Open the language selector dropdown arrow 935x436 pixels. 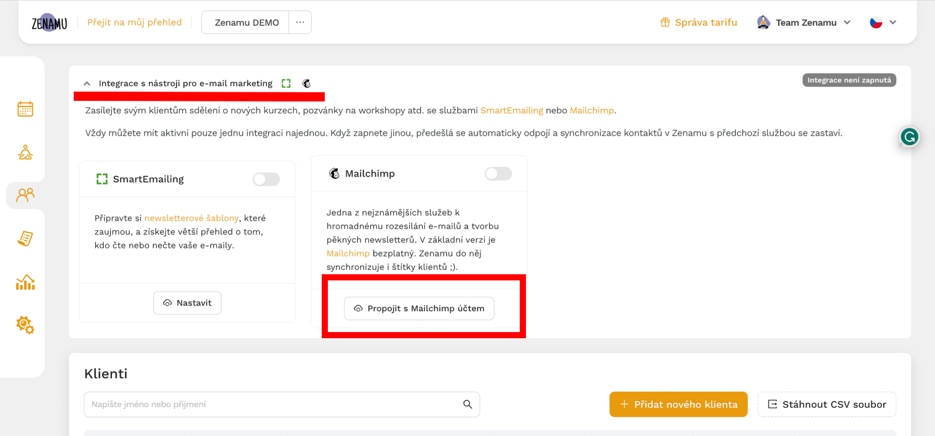click(893, 22)
